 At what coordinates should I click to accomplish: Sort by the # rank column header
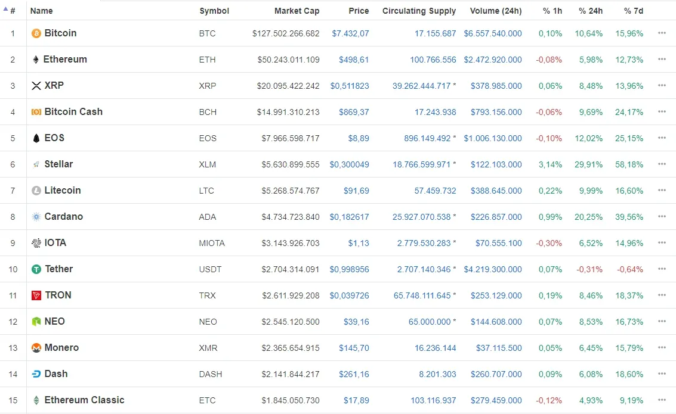[13, 11]
